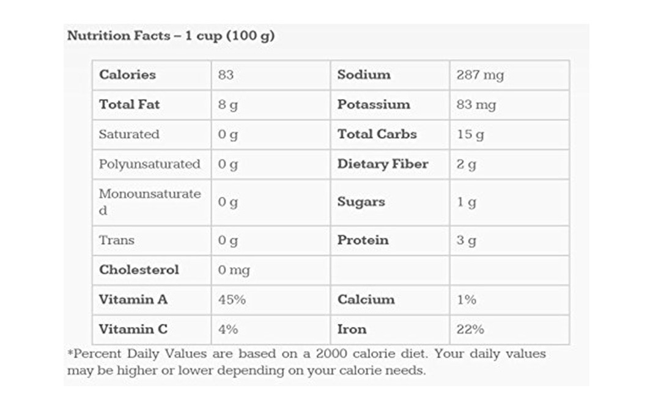Click the Iron 22% value

click(470, 329)
